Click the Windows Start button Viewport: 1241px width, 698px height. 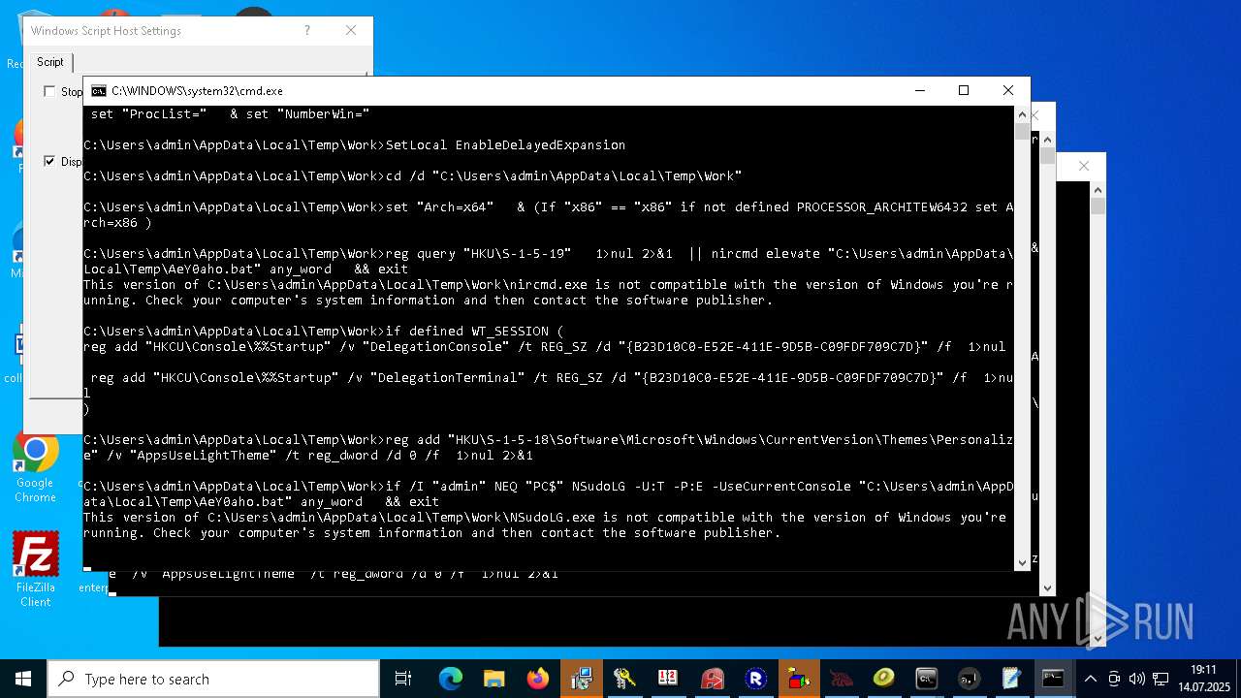(x=22, y=679)
